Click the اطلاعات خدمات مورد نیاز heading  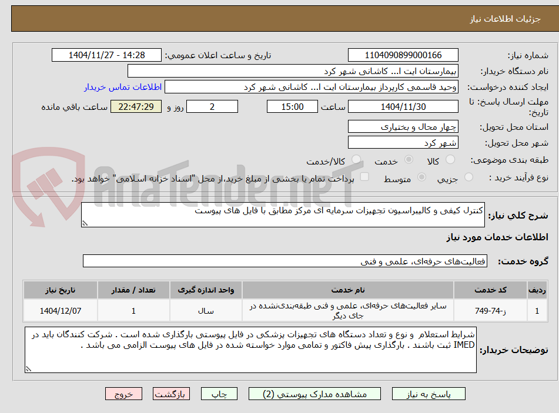tap(497, 237)
